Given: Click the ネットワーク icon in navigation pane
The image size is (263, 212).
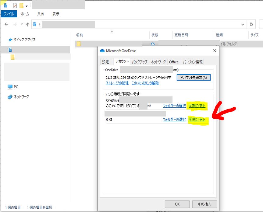Looking at the screenshot, I should 10,97.
